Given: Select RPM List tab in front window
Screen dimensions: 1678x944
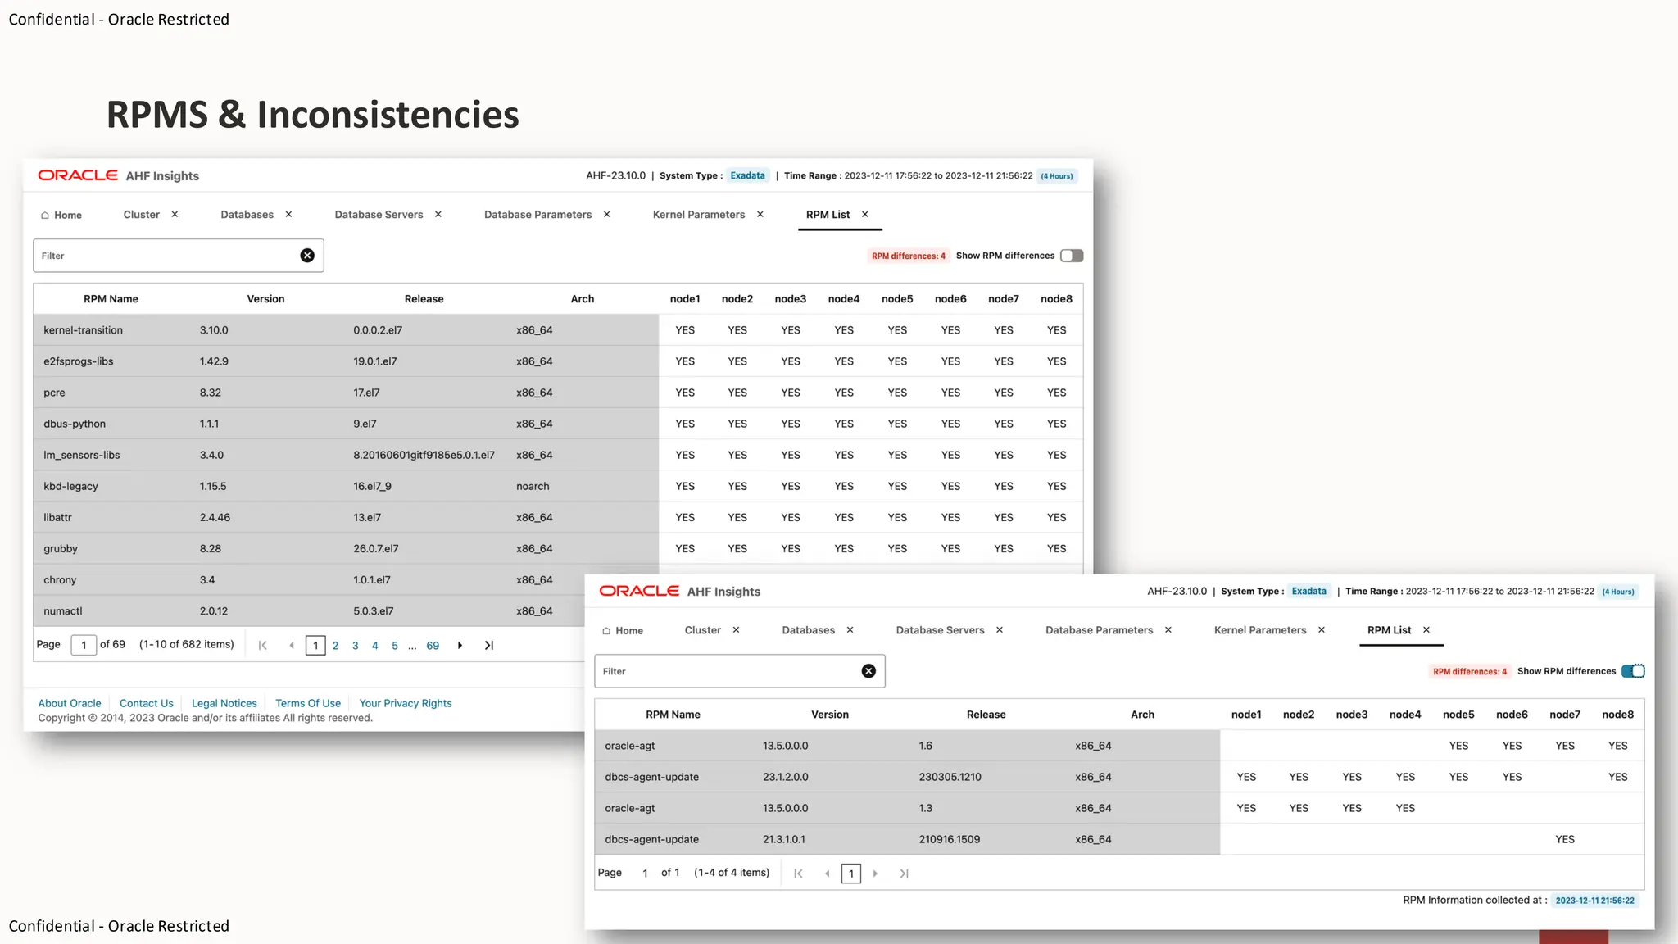Looking at the screenshot, I should point(1390,630).
